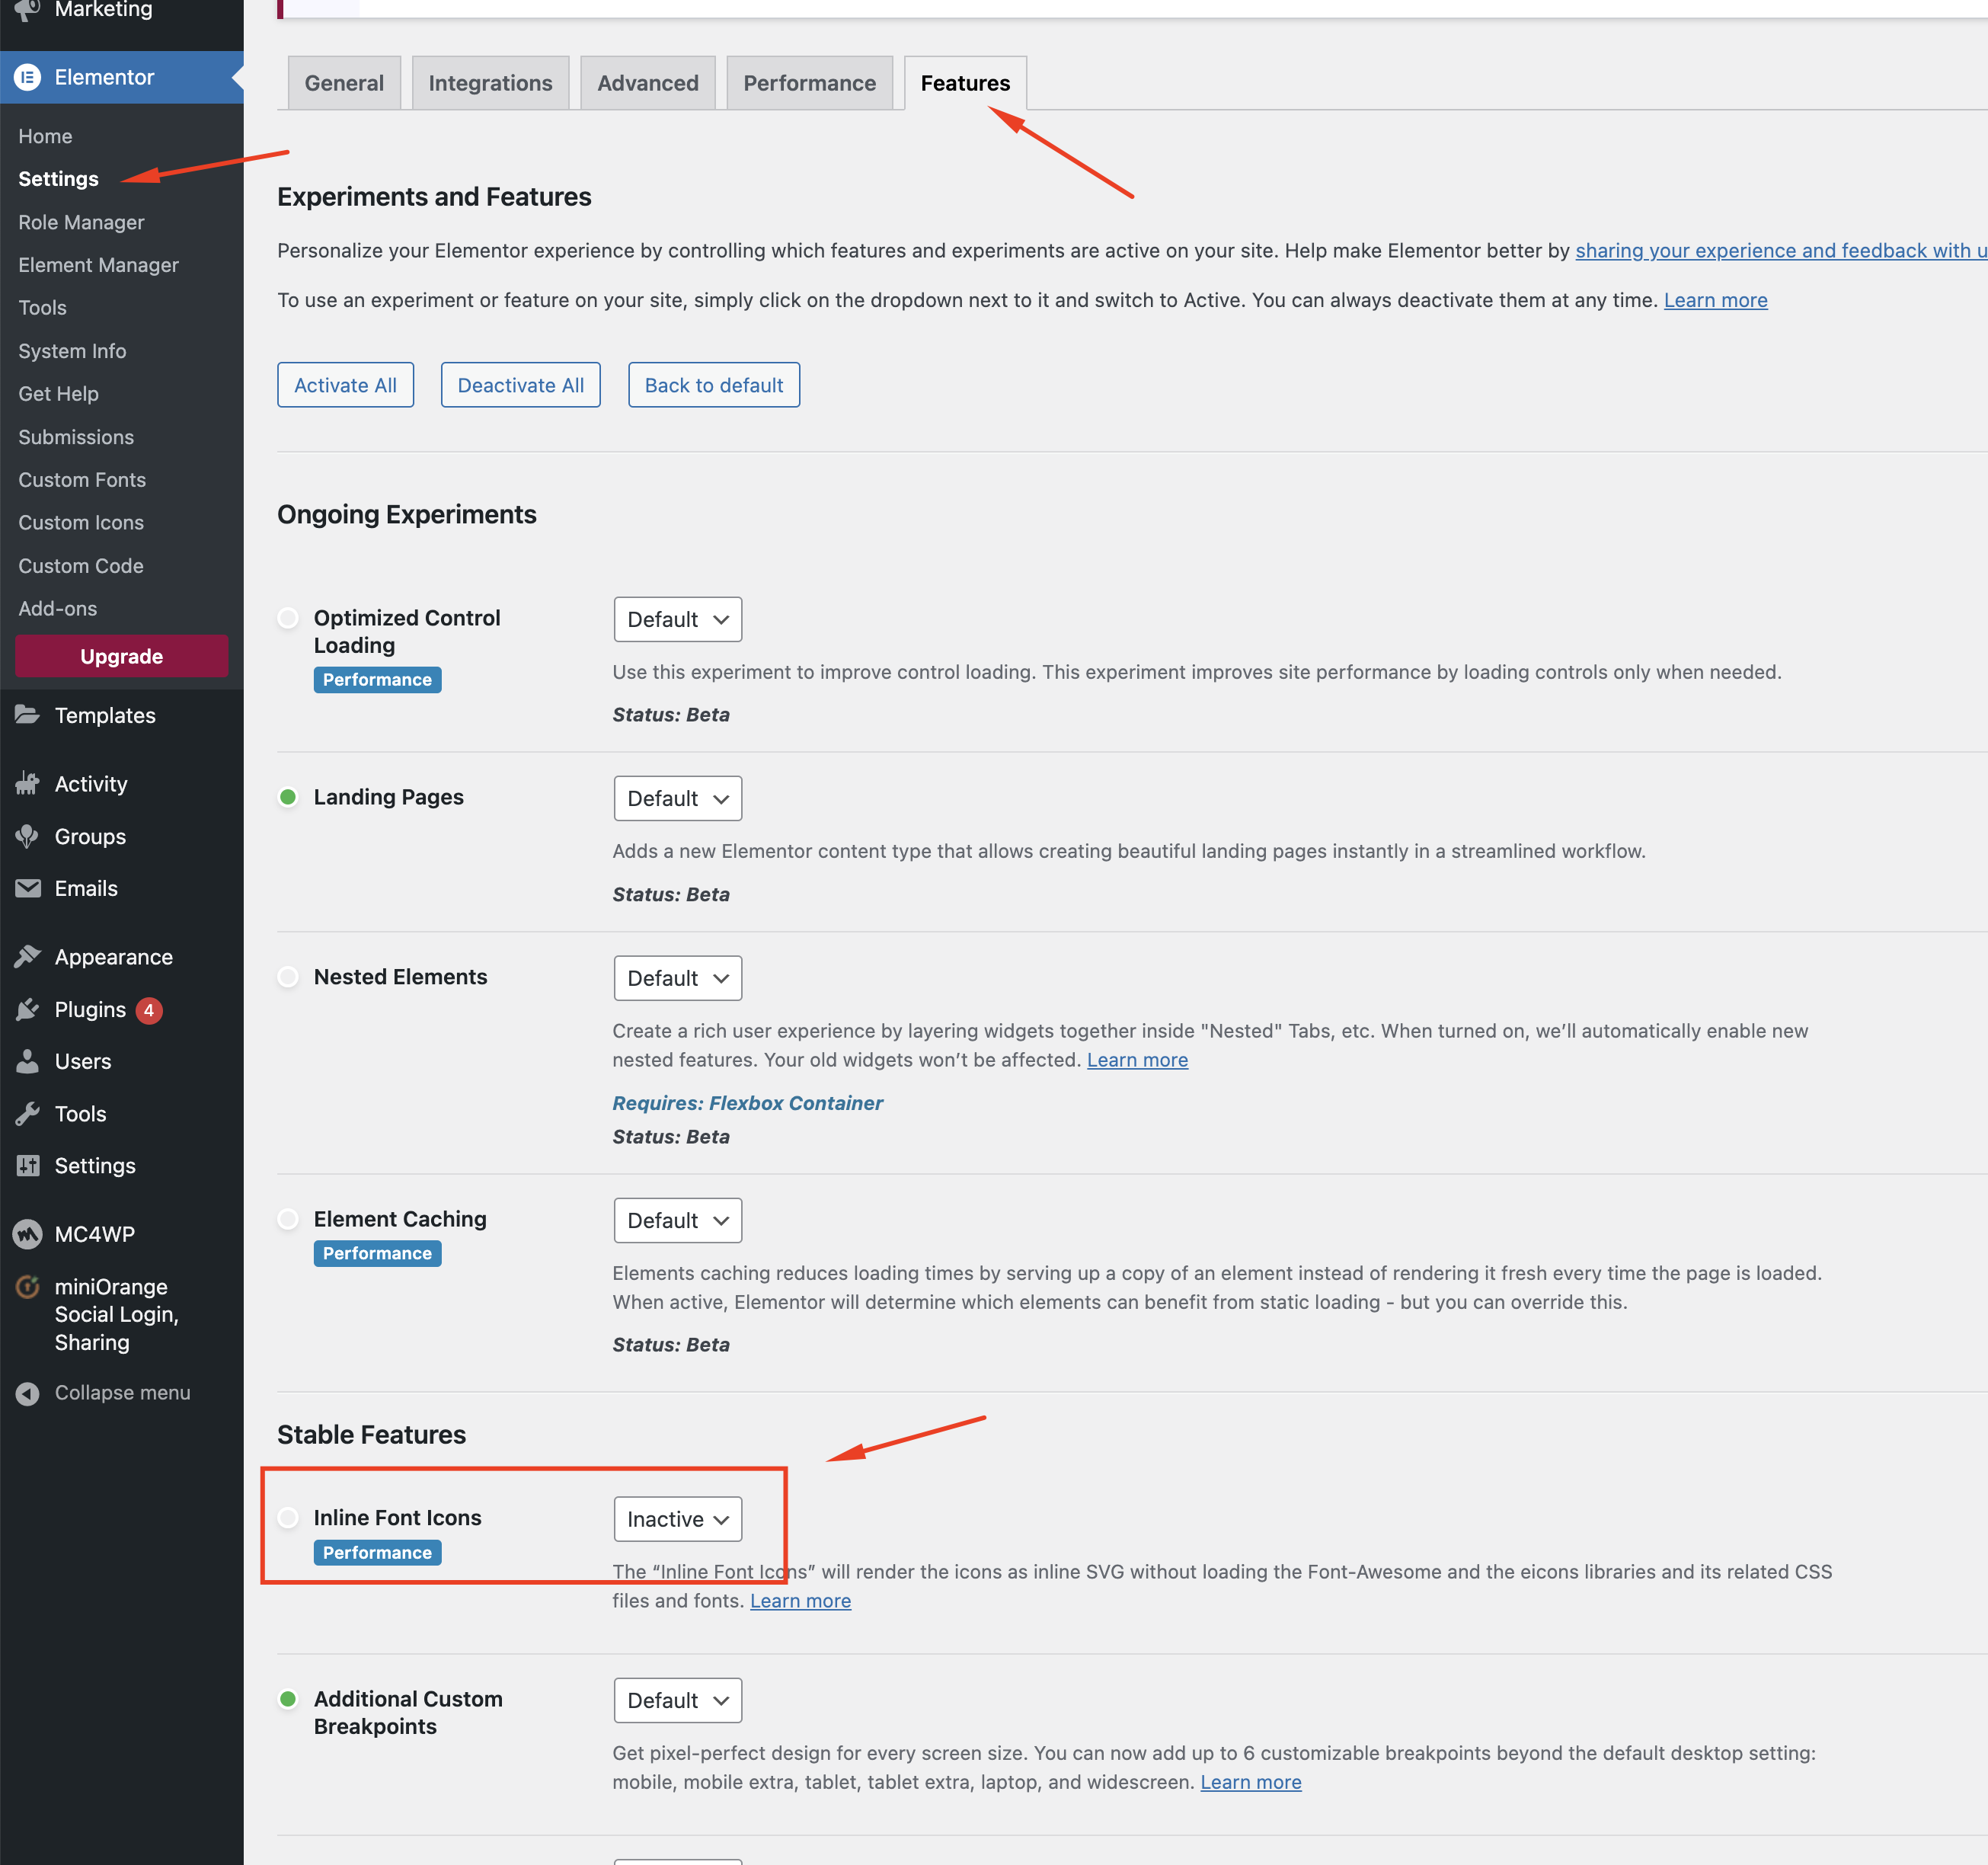The height and width of the screenshot is (1865, 1988).
Task: Open Inline Font Icons Learn more link
Action: [800, 1601]
